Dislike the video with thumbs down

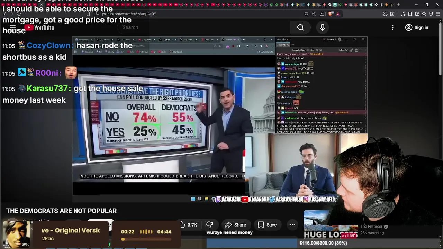(x=209, y=225)
